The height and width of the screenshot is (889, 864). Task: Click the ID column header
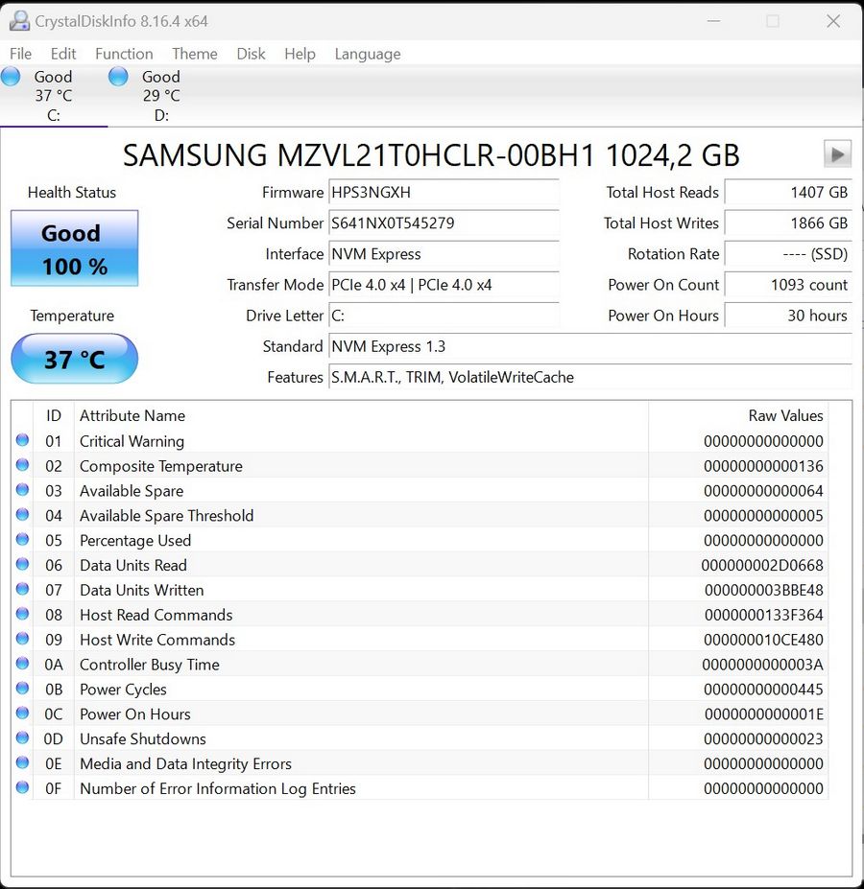(54, 415)
